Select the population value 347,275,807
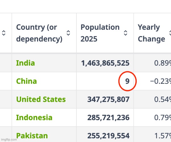Viewport: 171px width, 142px height. tap(108, 100)
